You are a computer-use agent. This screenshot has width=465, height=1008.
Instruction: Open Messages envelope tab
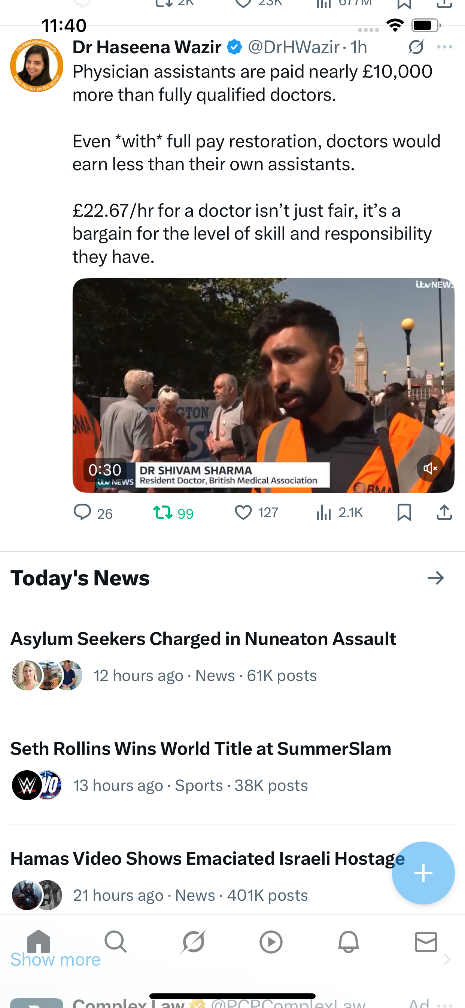click(x=426, y=942)
